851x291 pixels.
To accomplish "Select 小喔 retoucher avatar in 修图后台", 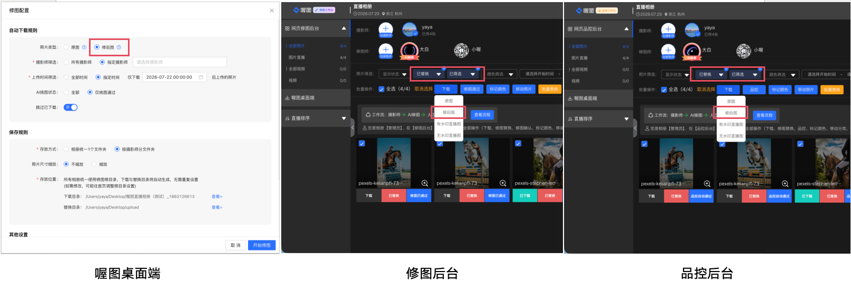I will pos(461,51).
